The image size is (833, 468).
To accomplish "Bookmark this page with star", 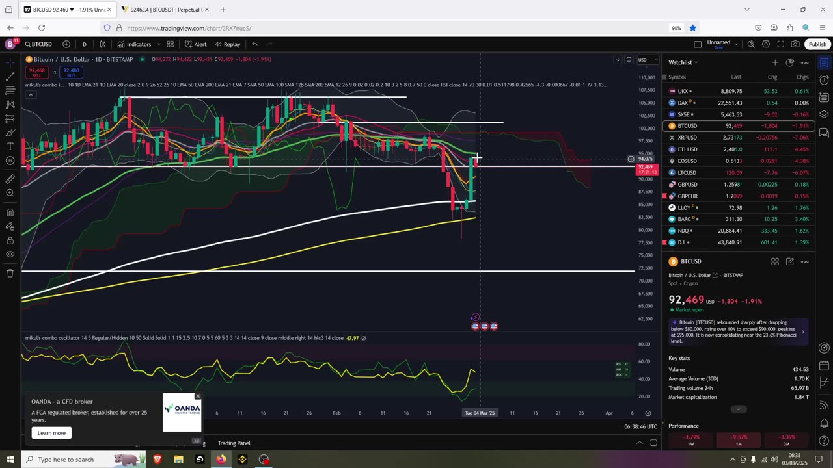I will click(692, 28).
